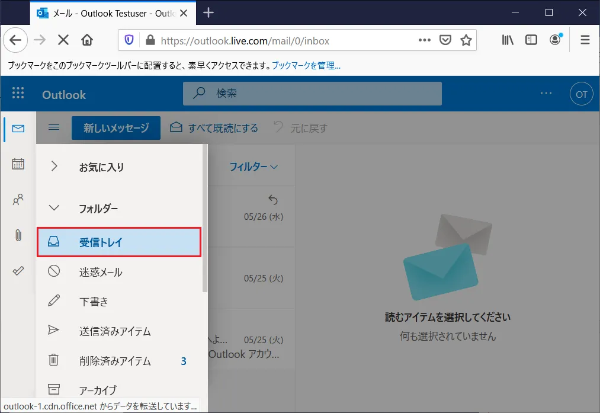600x413 pixels.
Task: Open the Calendar module icon
Action: coord(18,164)
